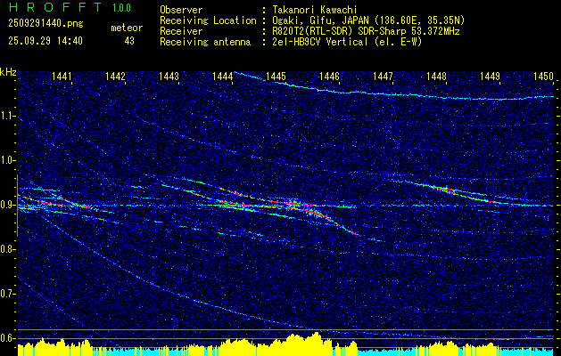
Task: Click the meteor label
Action: tap(127, 28)
